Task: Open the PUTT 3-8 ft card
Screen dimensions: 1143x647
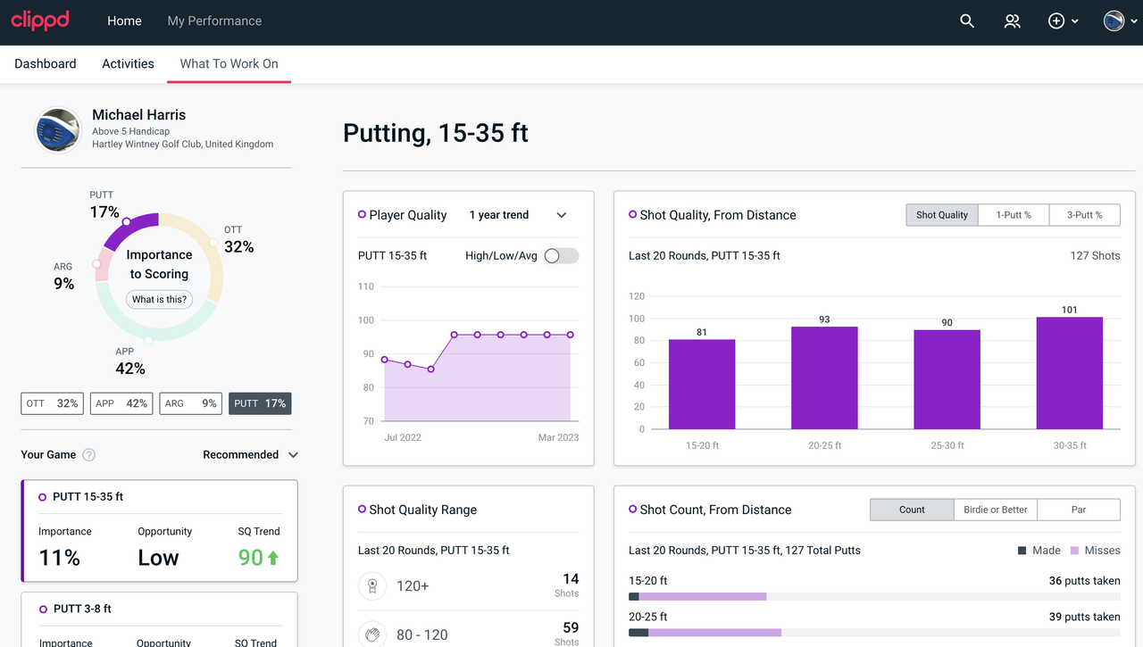Action: 159,619
